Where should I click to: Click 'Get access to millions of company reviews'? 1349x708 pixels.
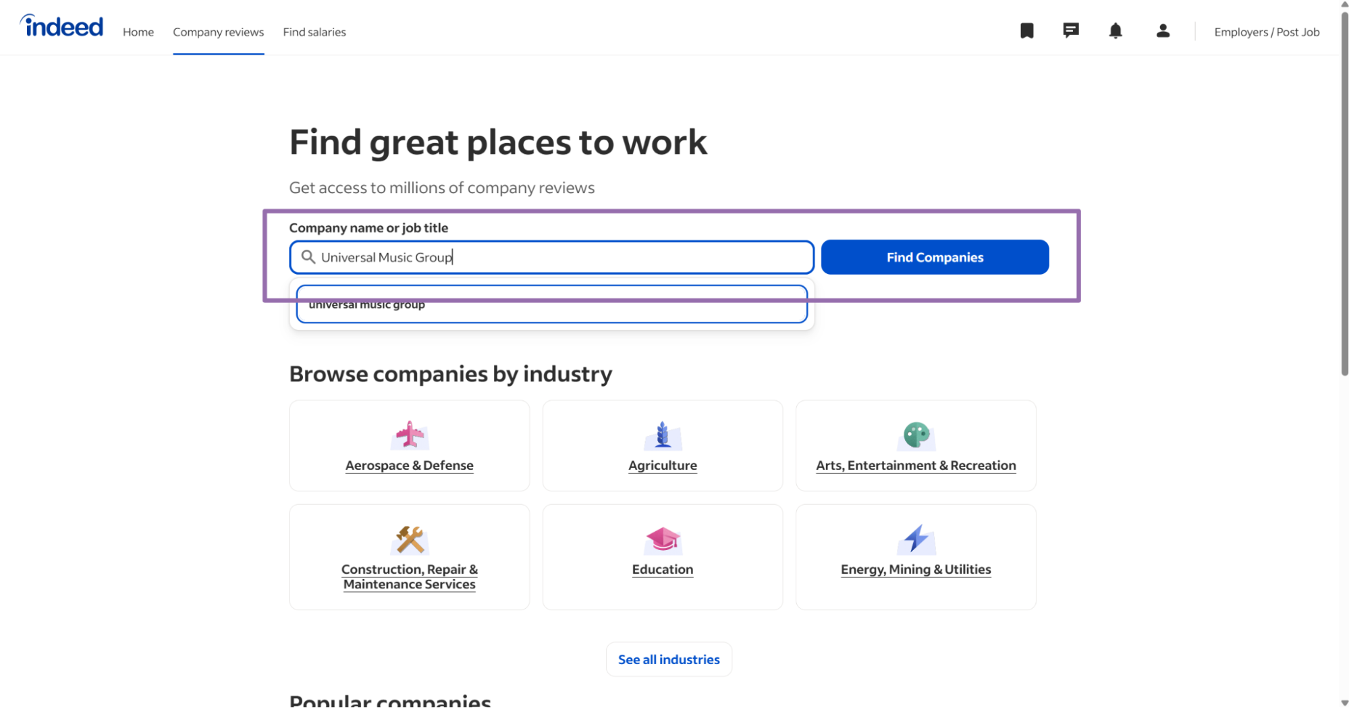(442, 188)
